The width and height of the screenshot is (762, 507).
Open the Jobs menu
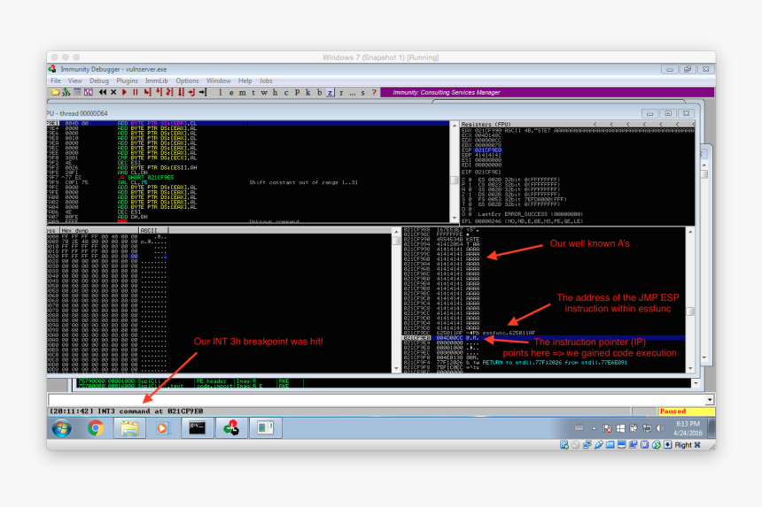point(266,81)
